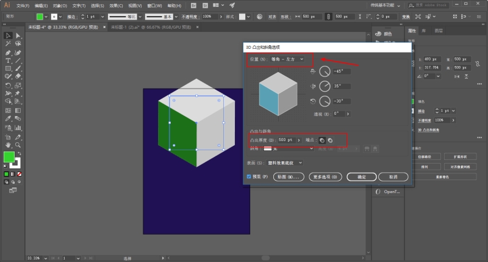Select the Direct Selection tool
488x262 pixels.
pyautogui.click(x=18, y=36)
